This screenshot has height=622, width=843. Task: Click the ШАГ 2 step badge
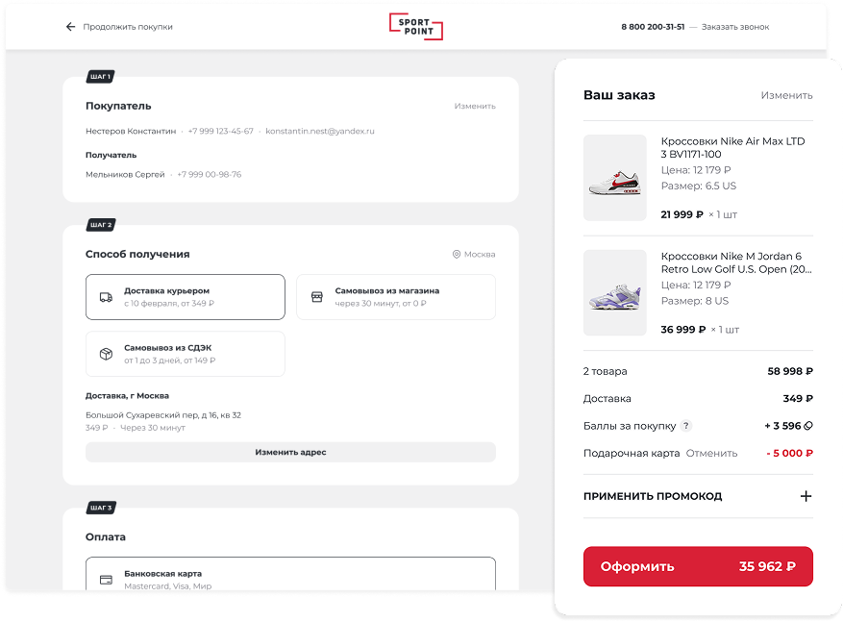click(x=101, y=225)
